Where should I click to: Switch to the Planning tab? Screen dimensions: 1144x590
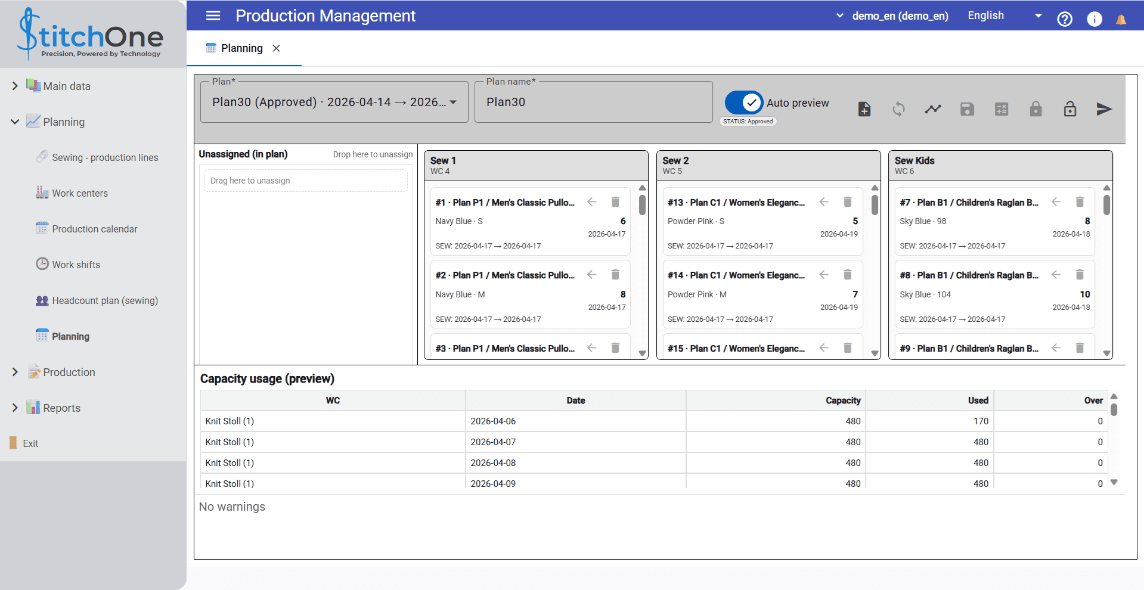tap(241, 48)
